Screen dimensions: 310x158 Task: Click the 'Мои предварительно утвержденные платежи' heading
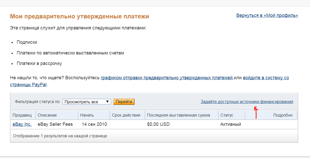click(x=79, y=17)
